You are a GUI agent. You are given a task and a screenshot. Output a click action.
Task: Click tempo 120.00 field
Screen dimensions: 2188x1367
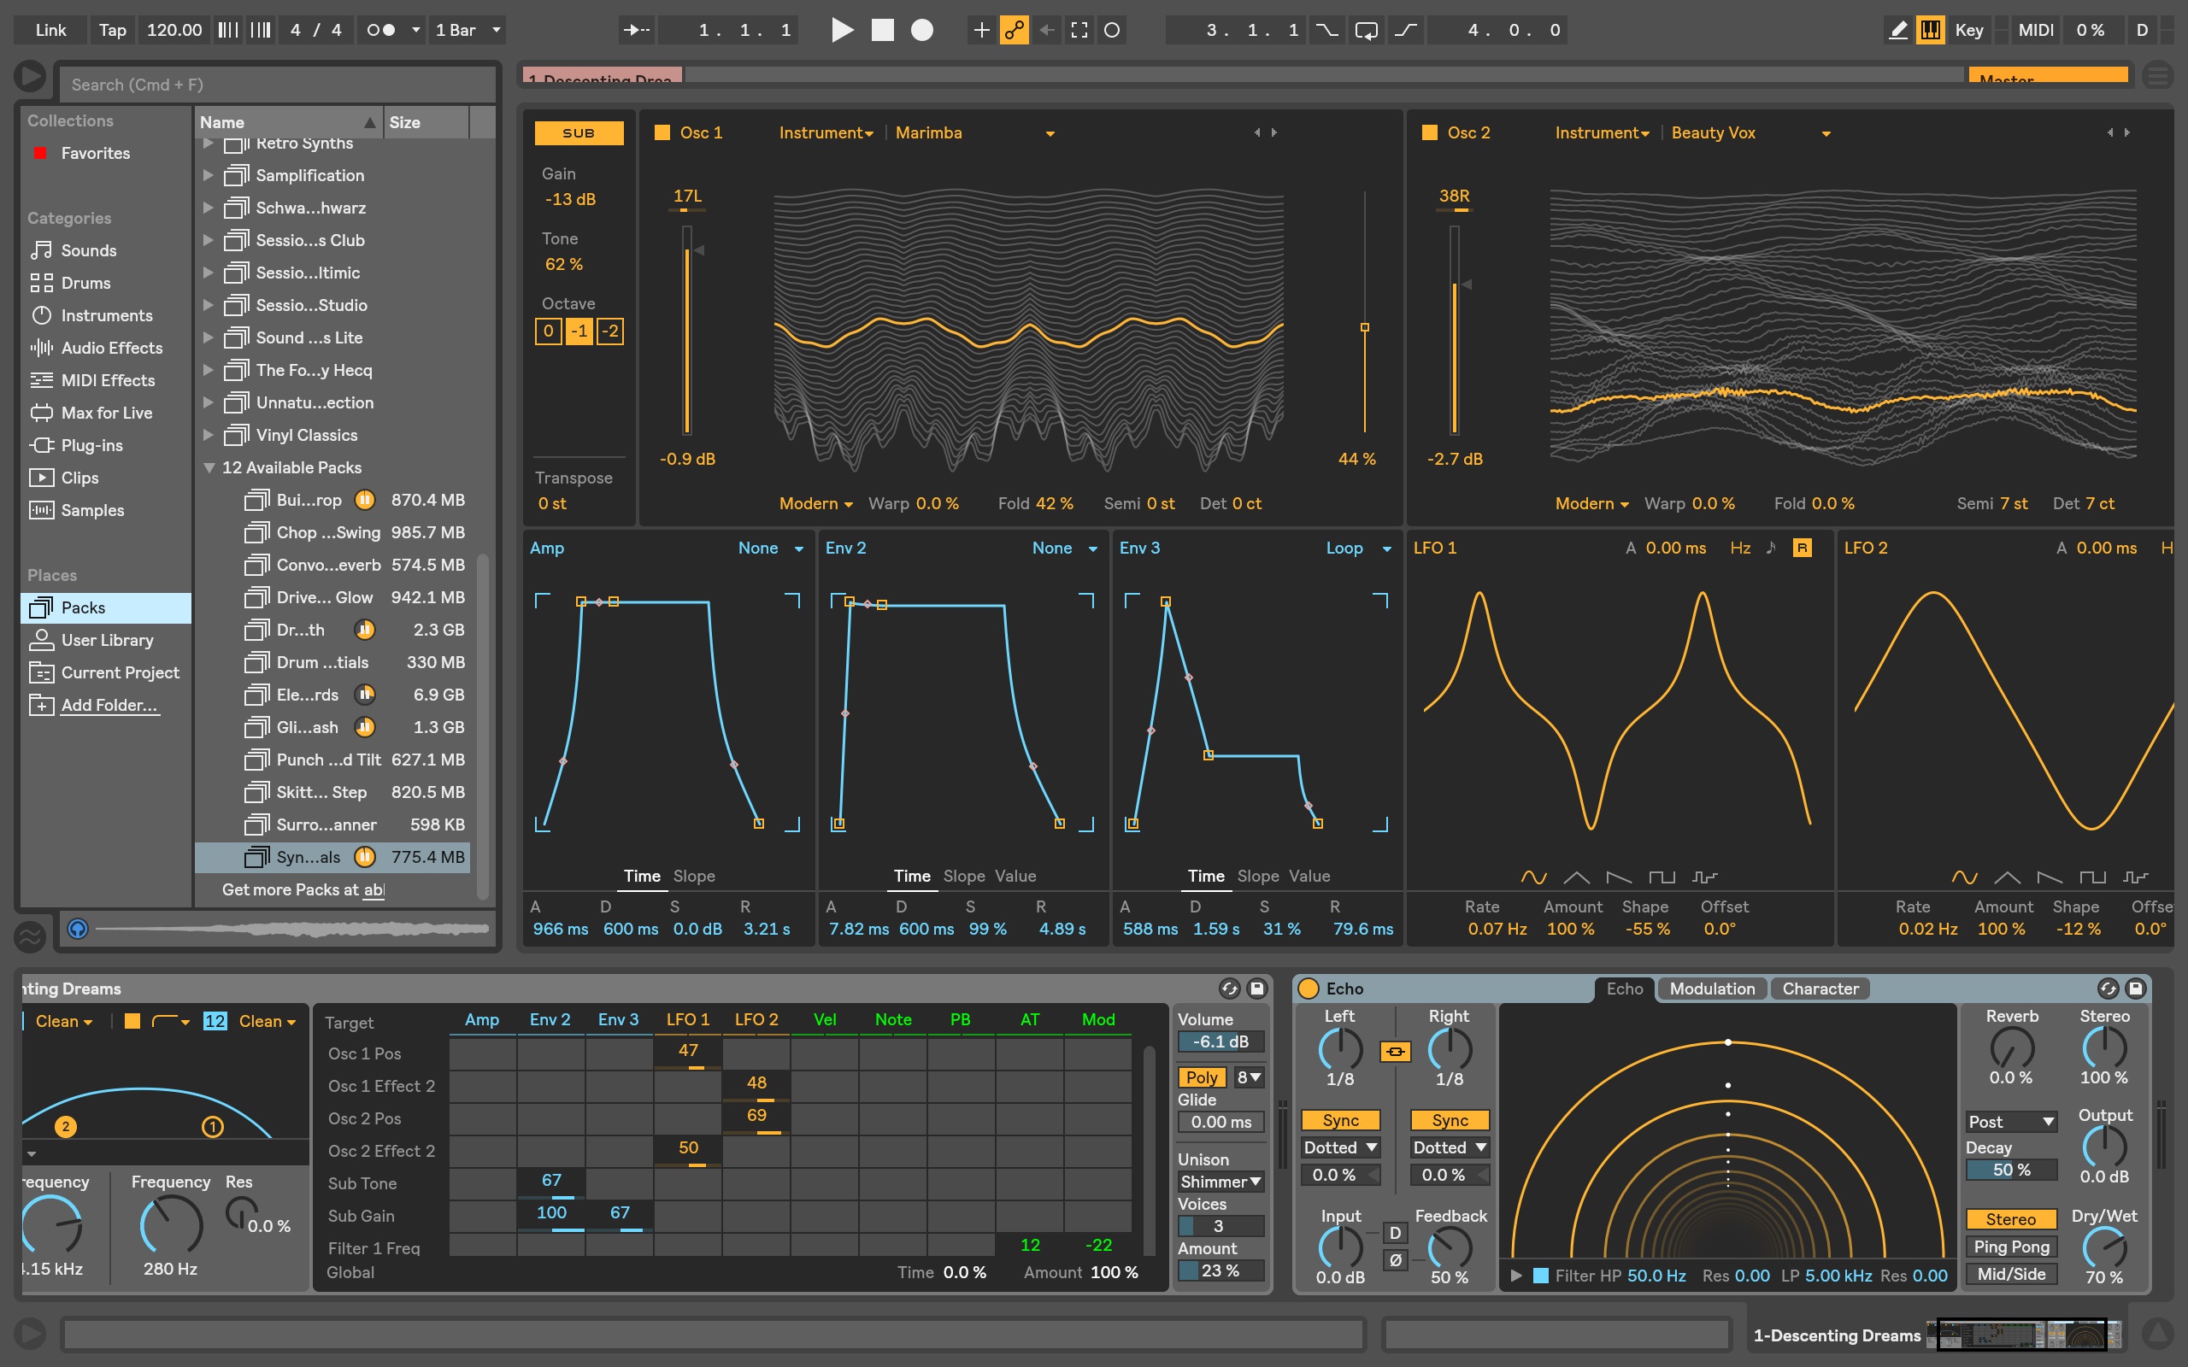tap(174, 30)
